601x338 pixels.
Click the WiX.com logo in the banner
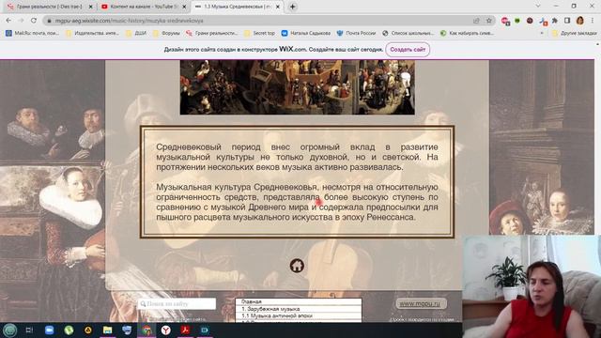point(293,49)
